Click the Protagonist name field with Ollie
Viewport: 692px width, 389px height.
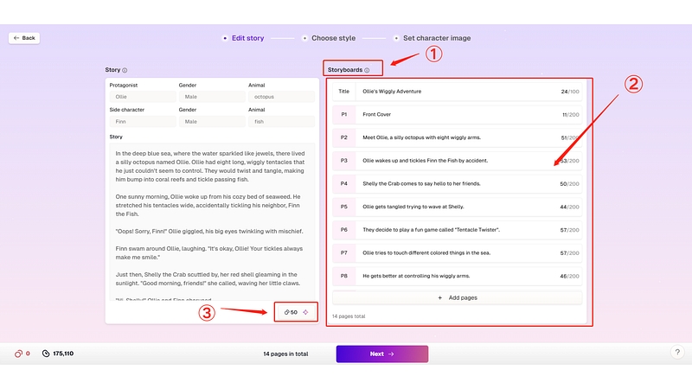tap(140, 97)
